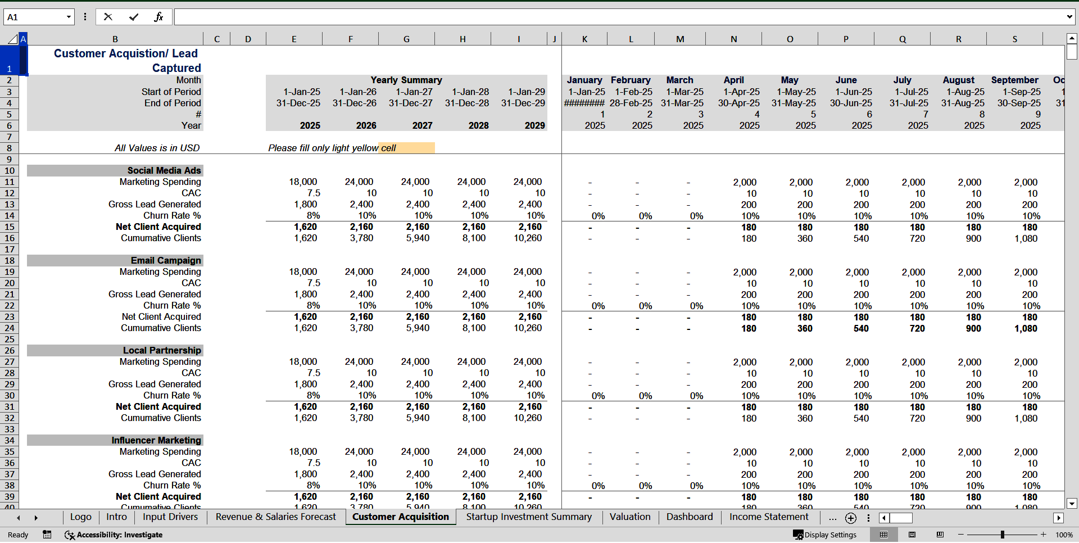Click the Name Box showing A1

coord(35,17)
